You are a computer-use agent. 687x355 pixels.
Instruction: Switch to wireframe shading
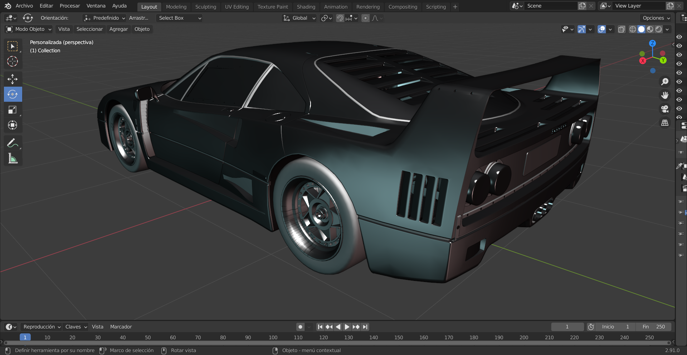coord(633,29)
